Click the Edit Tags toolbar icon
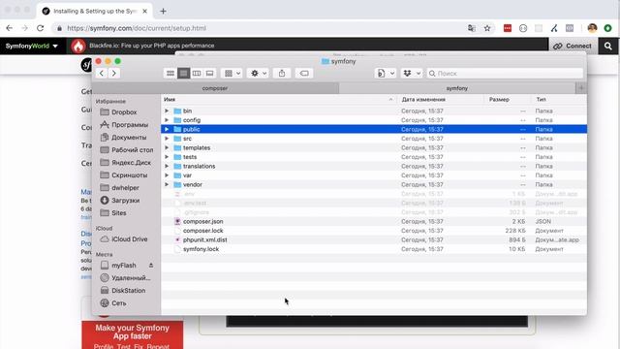This screenshot has width=620, height=349. point(304,74)
